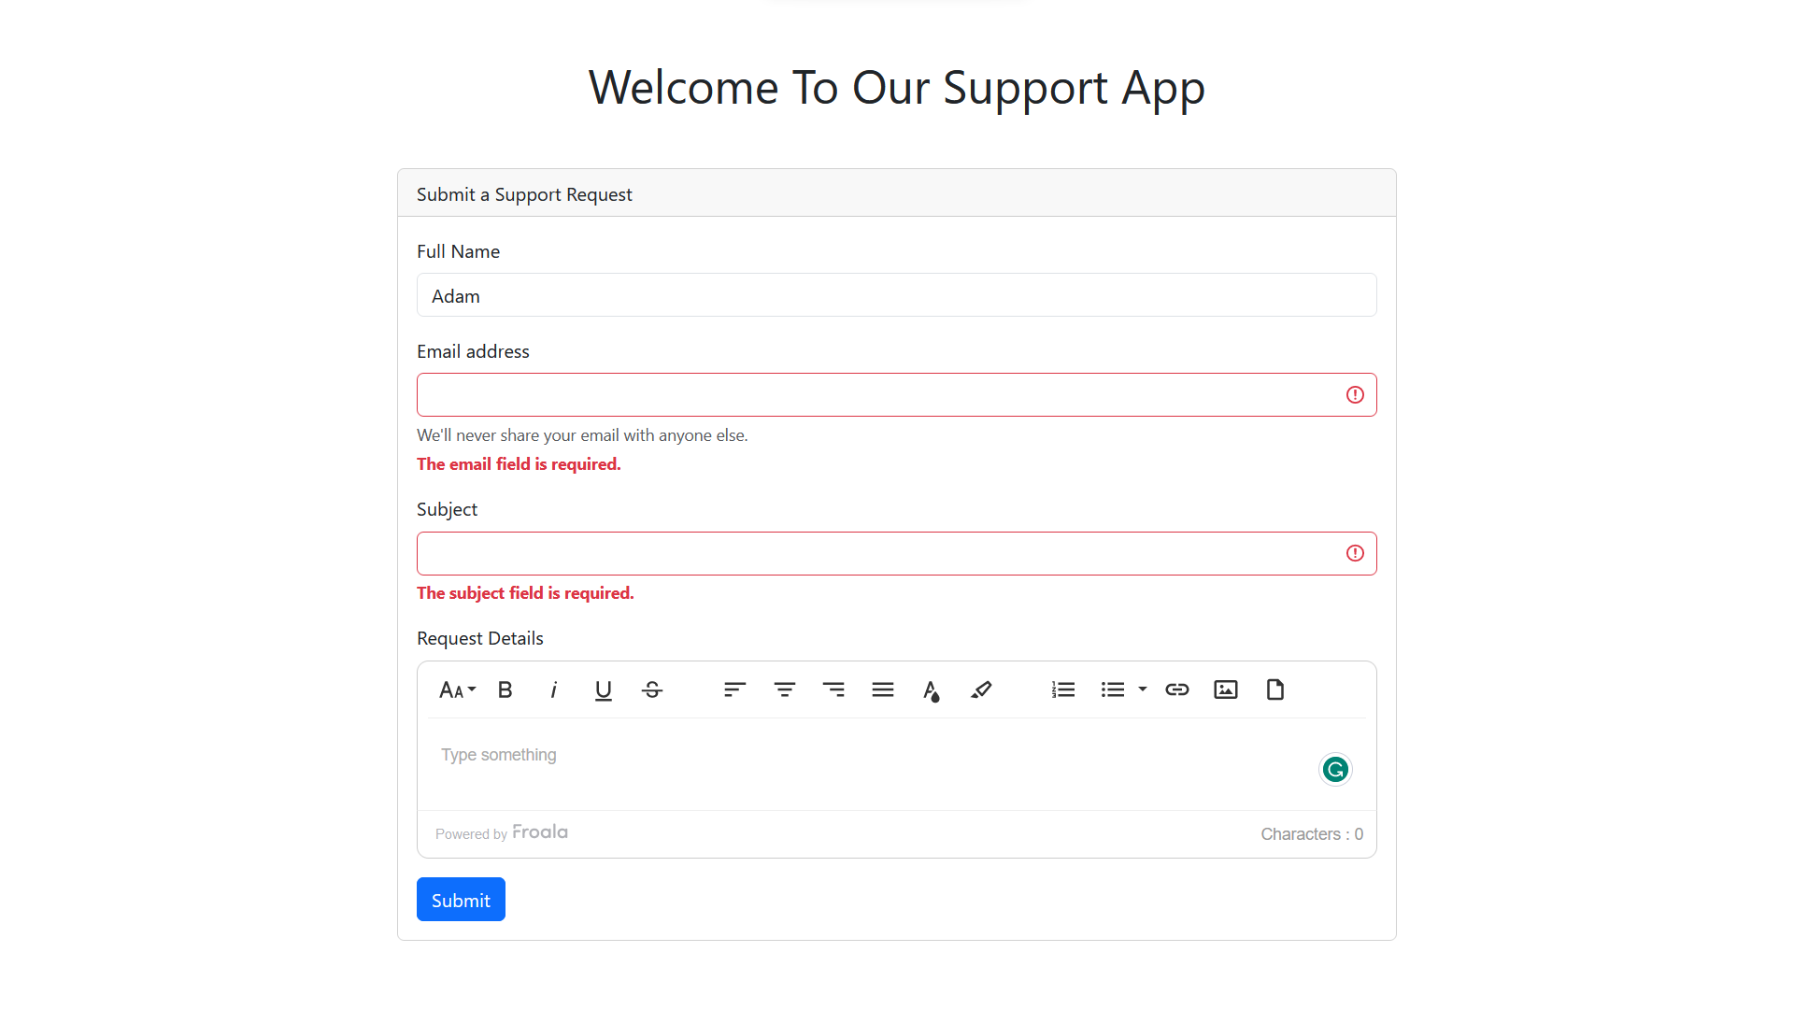Align text to the left
This screenshot has width=1794, height=1009.
[734, 689]
